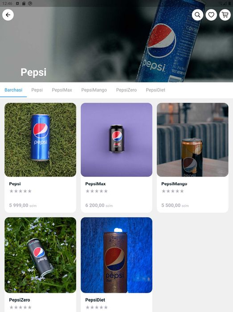Rate Pepsi using its star row
Image resolution: width=233 pixels, height=312 pixels.
(20, 191)
